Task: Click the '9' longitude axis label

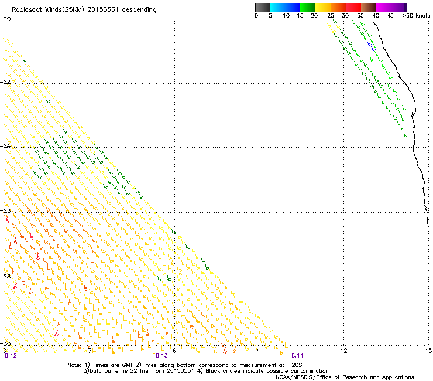Action: 259,351
